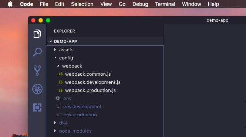The image size is (246, 137).
Task: Close the demo-app window with red button
Action: tap(33, 20)
